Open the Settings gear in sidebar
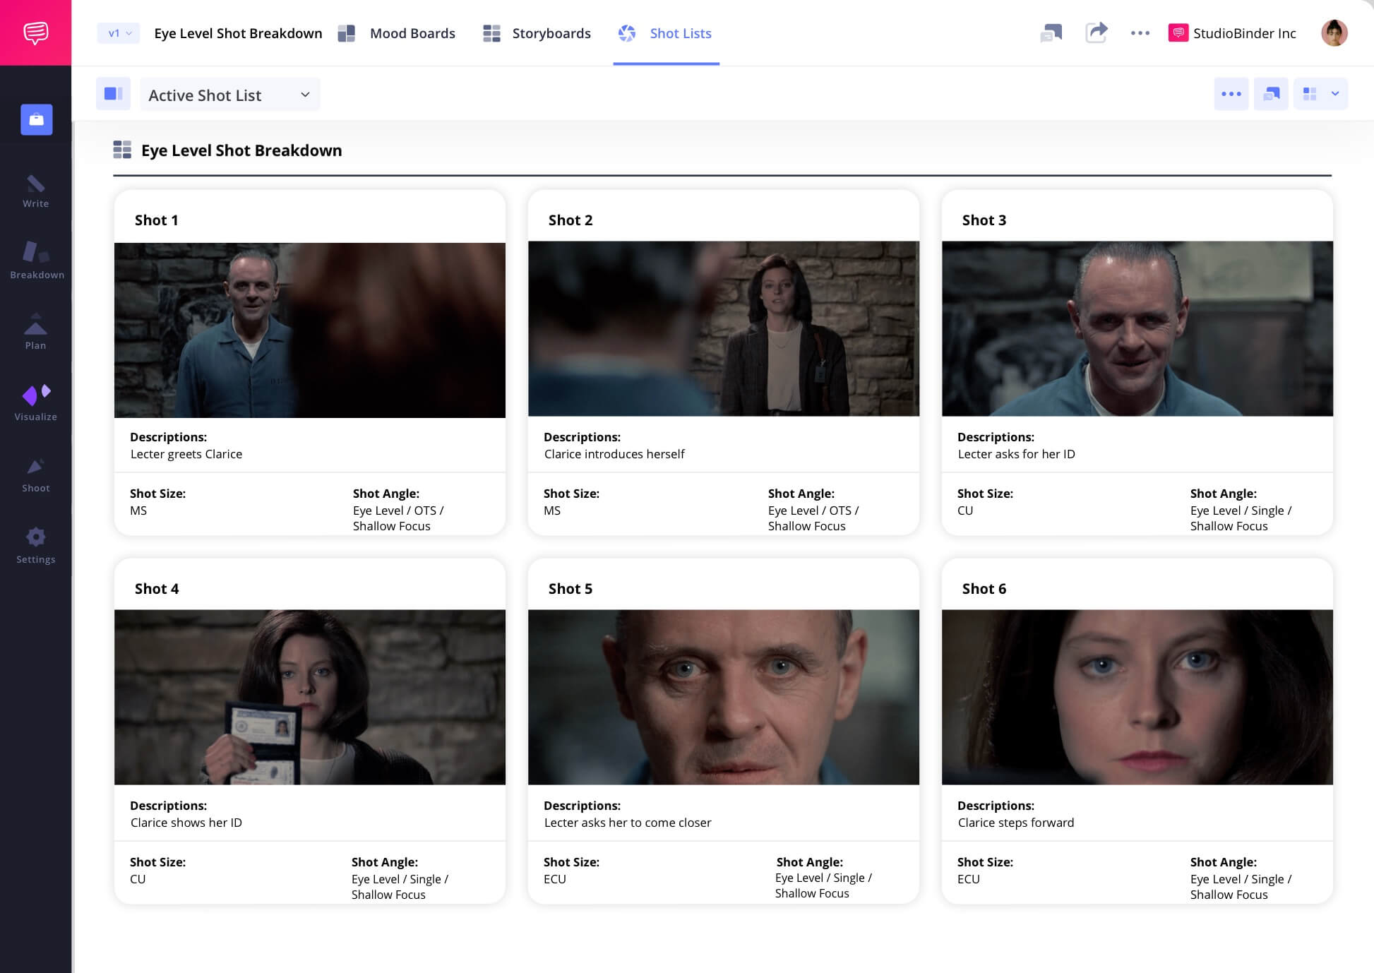Image resolution: width=1374 pixels, height=973 pixels. (x=35, y=546)
